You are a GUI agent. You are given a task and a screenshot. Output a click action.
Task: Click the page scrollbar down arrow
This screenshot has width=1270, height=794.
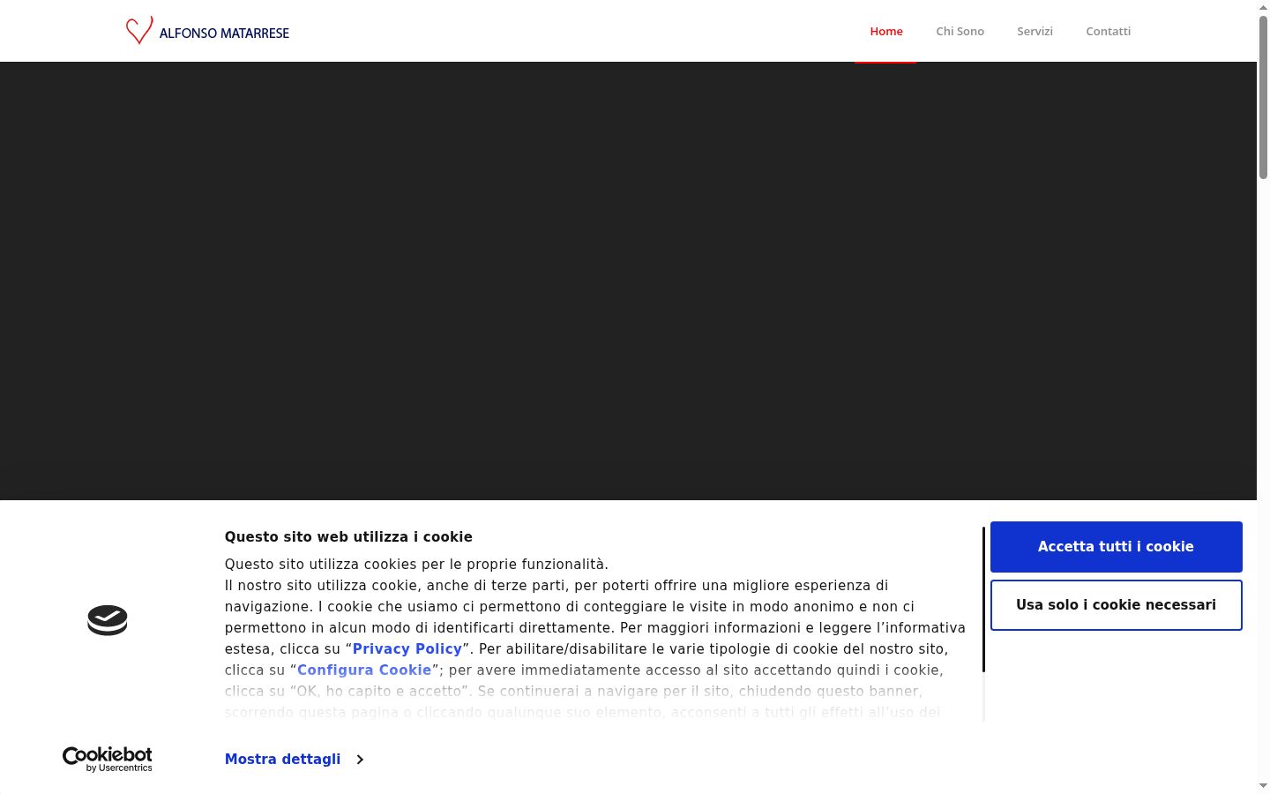point(1263,785)
